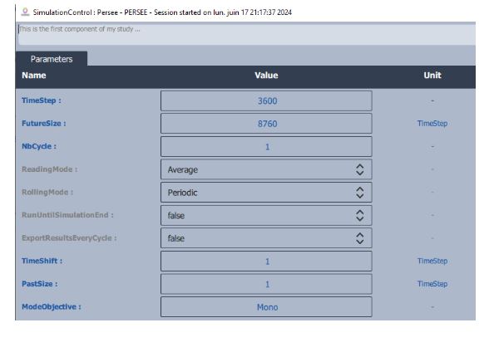
Task: Click the ReadingMode up-down arrows
Action: click(359, 169)
